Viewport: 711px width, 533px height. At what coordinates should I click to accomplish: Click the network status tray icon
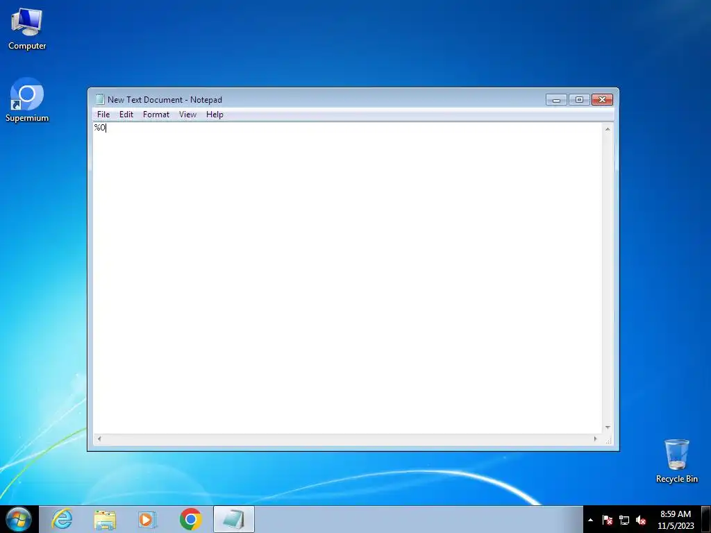pos(624,520)
